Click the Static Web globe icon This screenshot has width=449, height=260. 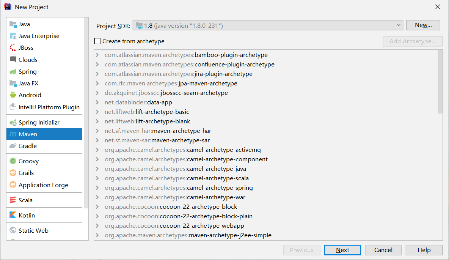13,230
